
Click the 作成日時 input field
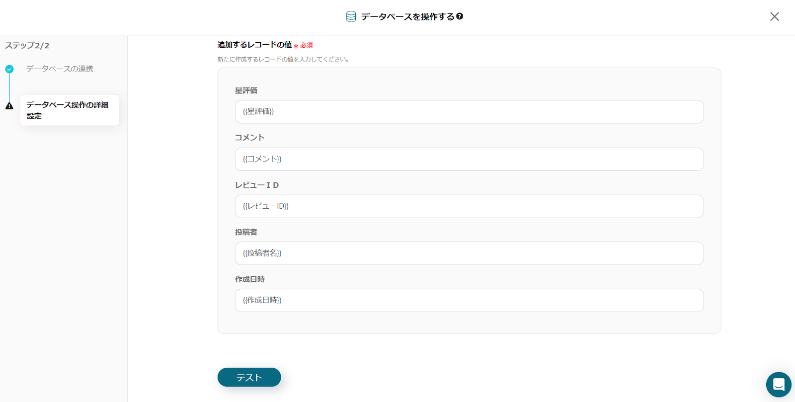tap(469, 301)
